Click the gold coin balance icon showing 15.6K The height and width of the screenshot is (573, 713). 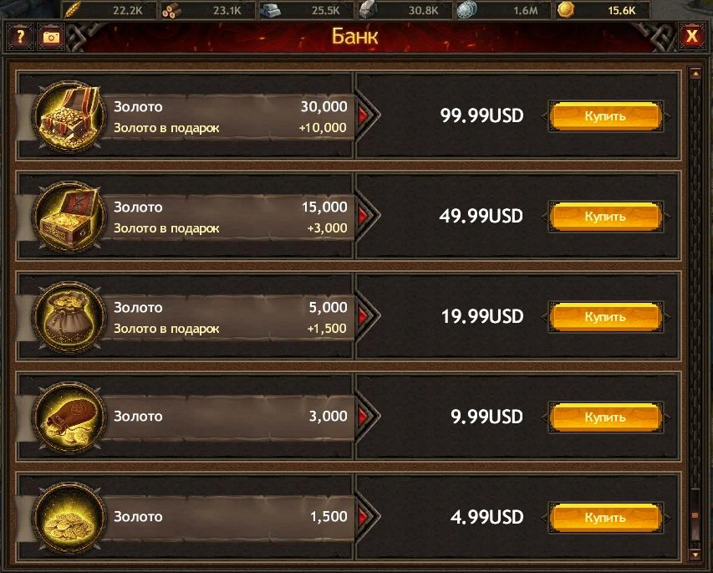click(566, 9)
